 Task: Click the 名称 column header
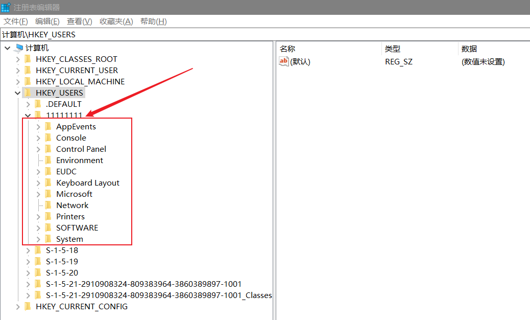pos(287,49)
